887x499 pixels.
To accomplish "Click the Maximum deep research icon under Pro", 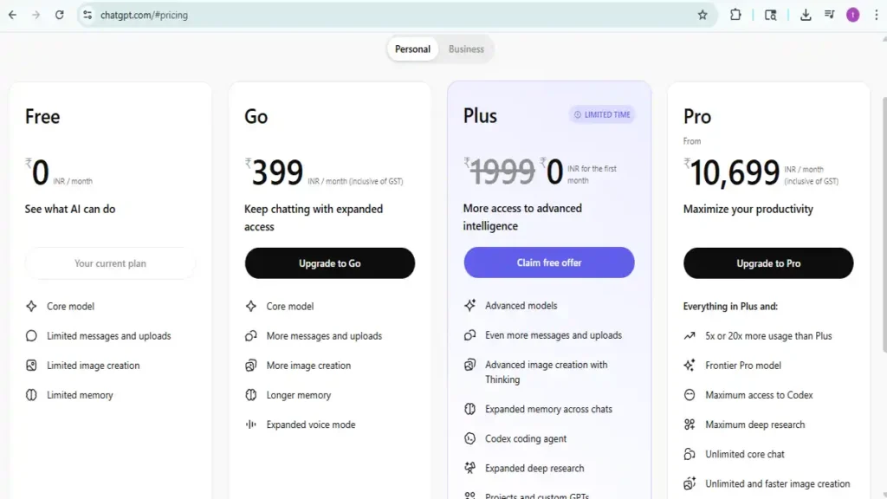I will click(689, 424).
